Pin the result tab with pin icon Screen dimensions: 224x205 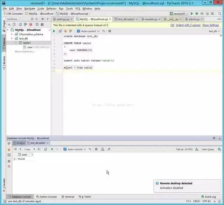pos(109,149)
